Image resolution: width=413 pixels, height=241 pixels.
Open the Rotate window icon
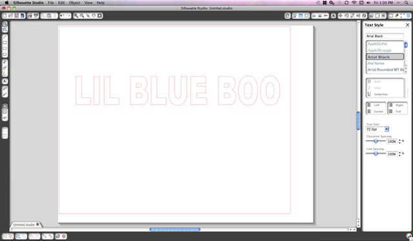pyautogui.click(x=347, y=16)
